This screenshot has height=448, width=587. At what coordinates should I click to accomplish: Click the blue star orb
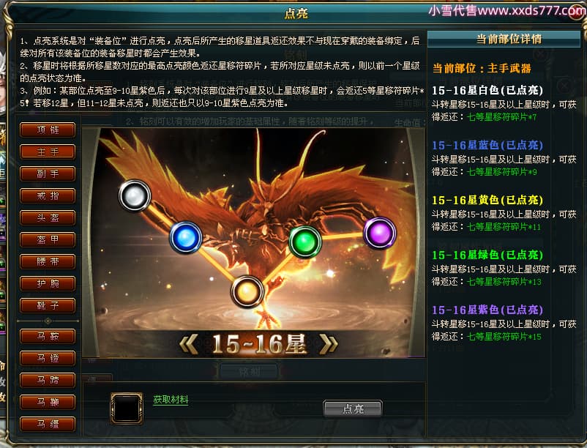186,237
